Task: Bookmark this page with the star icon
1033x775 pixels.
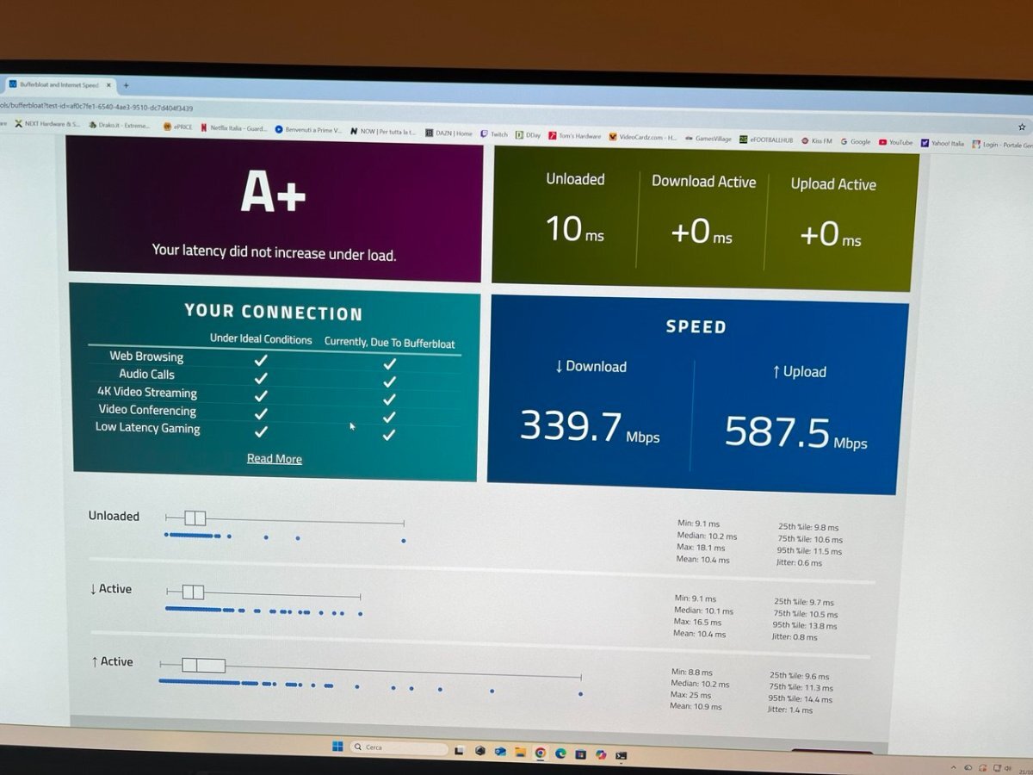Action: click(1022, 127)
